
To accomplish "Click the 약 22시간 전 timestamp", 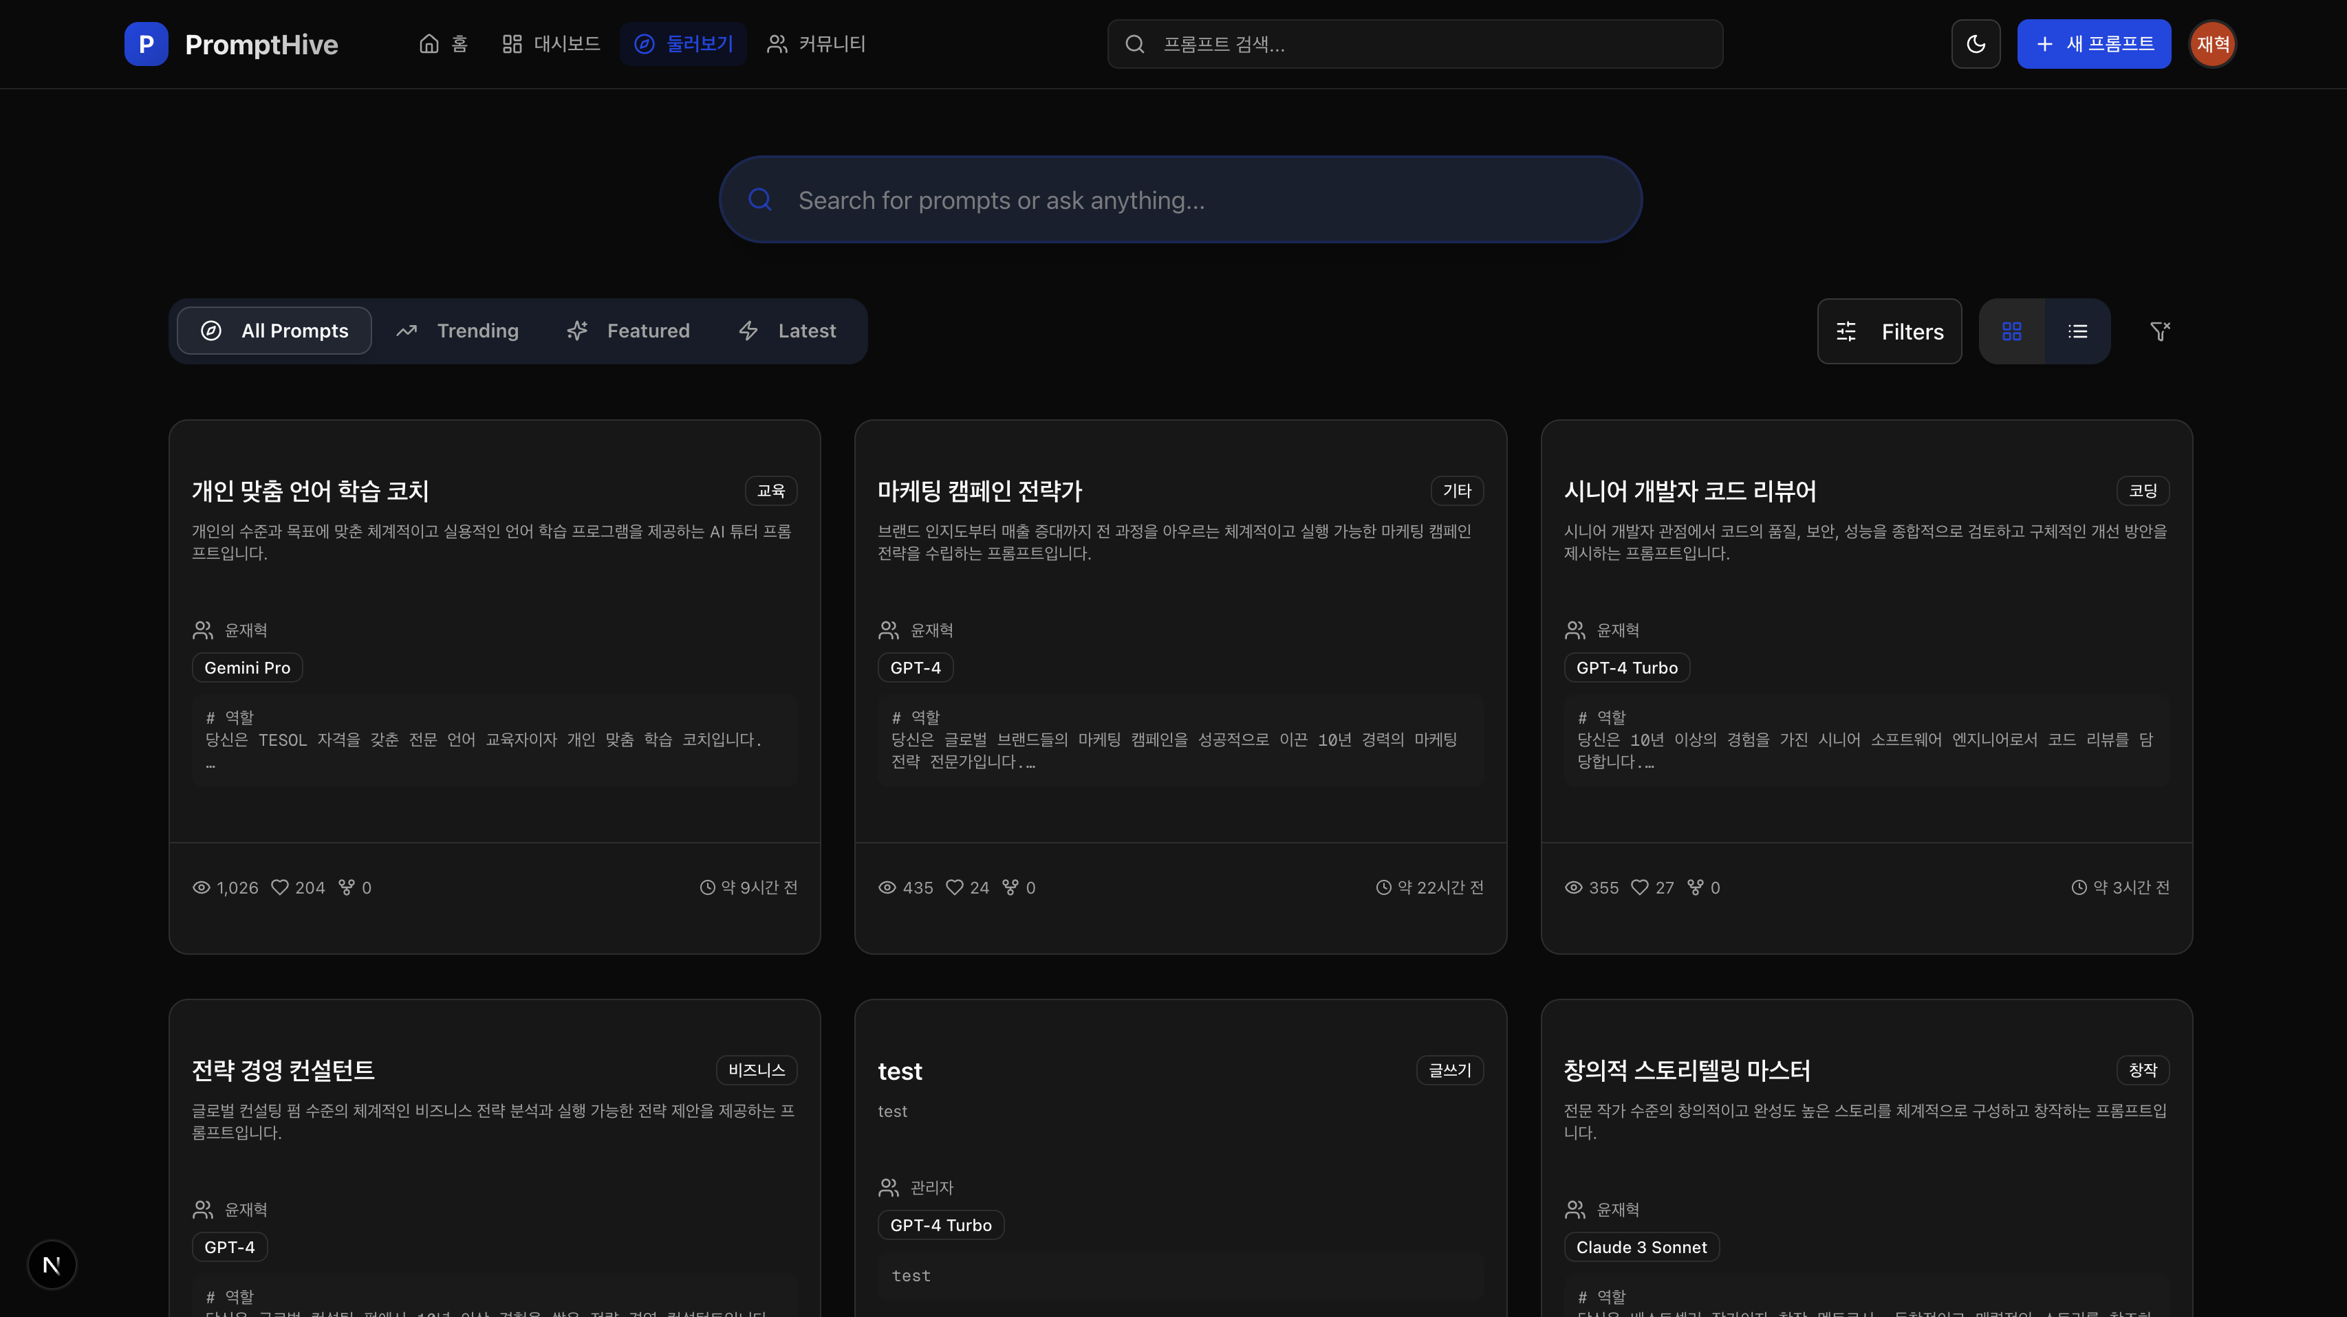I will pyautogui.click(x=1440, y=887).
